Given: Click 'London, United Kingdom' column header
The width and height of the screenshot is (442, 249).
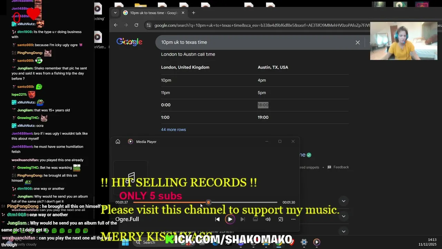Looking at the screenshot, I should [185, 67].
